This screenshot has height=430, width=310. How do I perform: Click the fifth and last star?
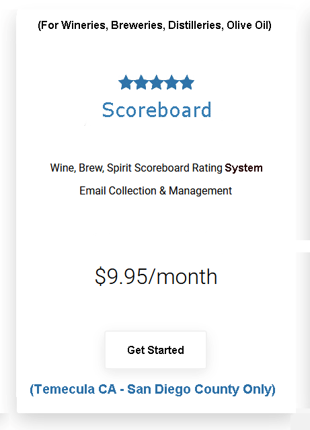(x=187, y=82)
